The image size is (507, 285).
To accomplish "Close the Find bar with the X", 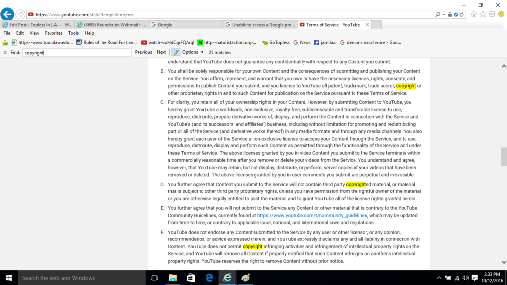I will 5,52.
